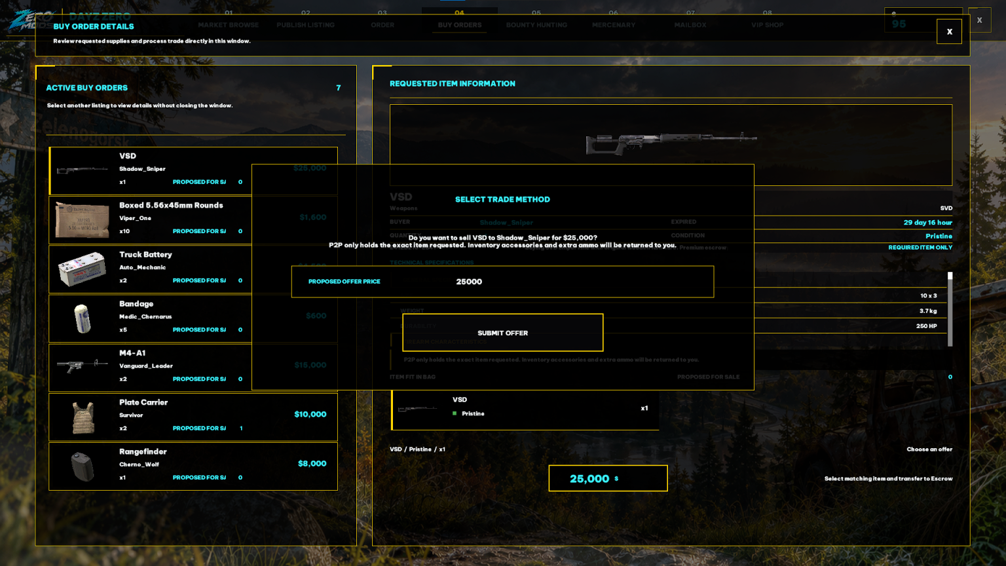Click the $8,000 Rangefinder price

[x=312, y=464]
